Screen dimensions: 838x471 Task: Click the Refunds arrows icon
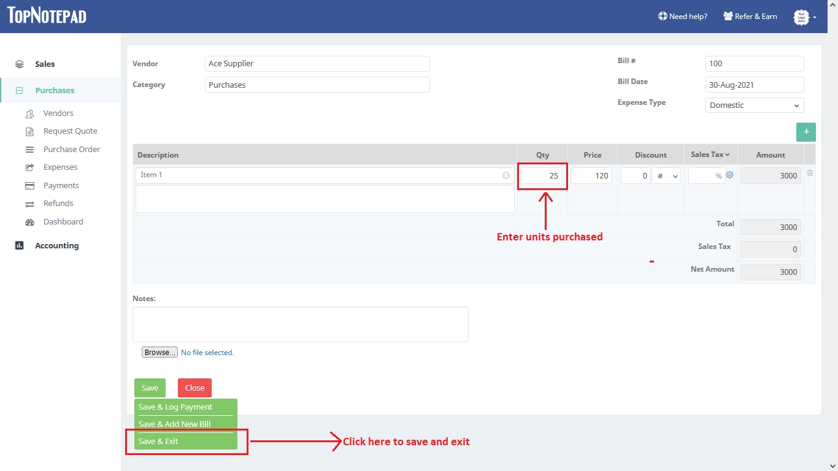point(29,204)
